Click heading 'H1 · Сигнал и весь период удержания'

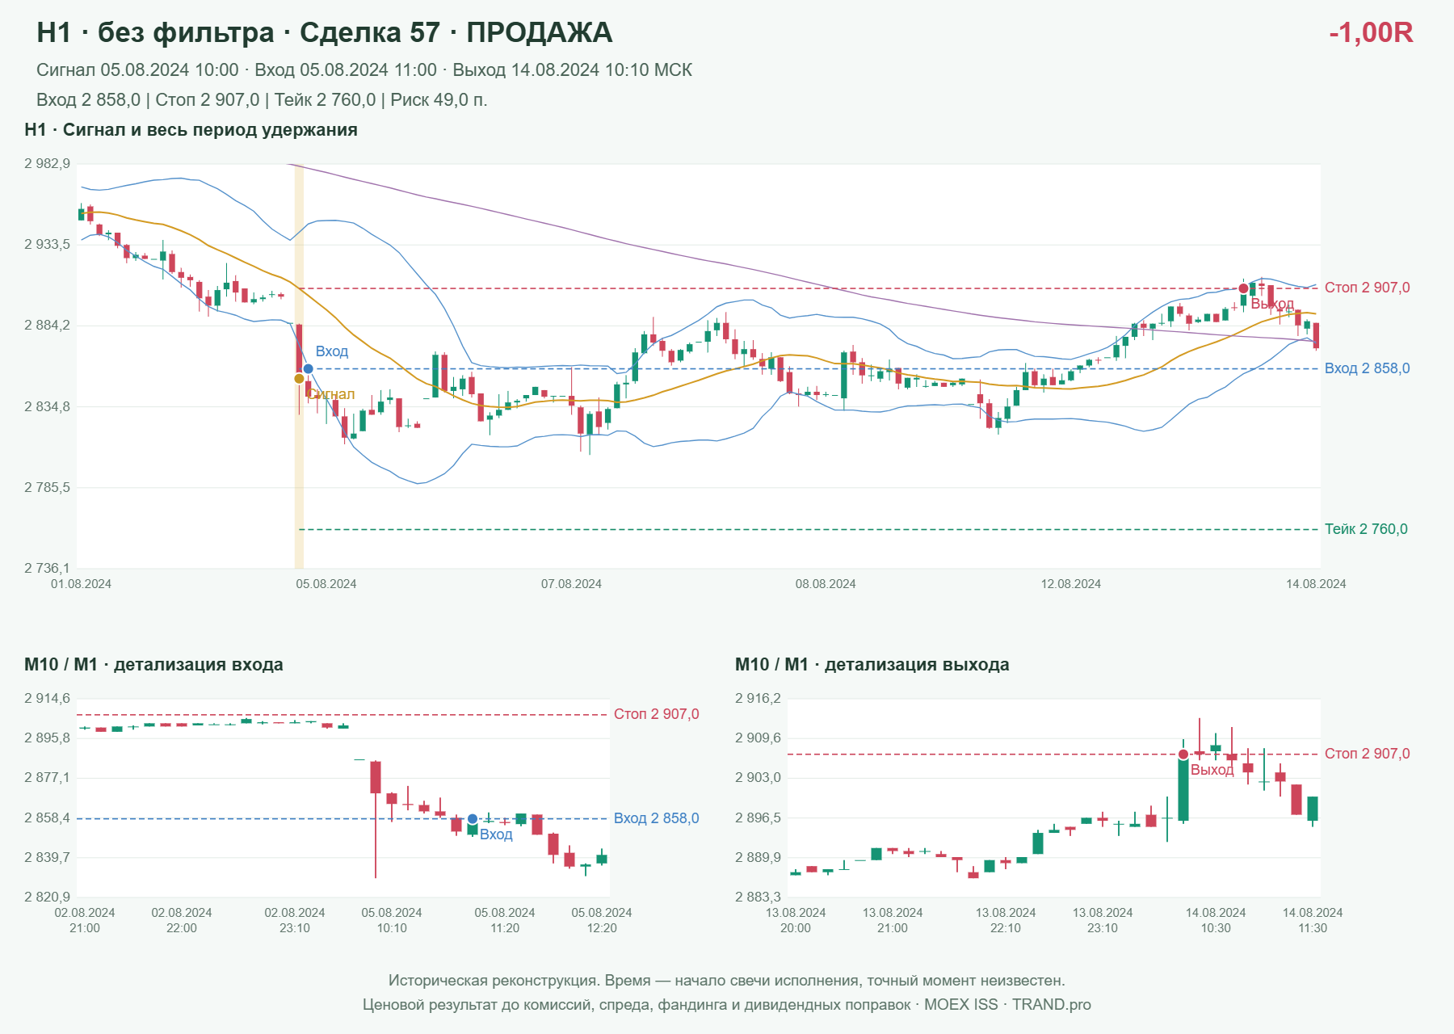tap(191, 130)
